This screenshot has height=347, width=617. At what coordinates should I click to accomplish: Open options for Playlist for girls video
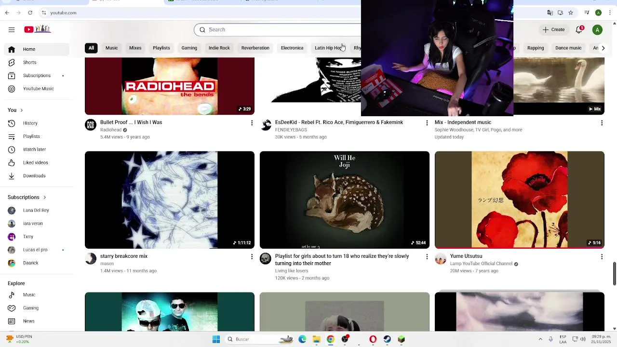[x=427, y=257]
